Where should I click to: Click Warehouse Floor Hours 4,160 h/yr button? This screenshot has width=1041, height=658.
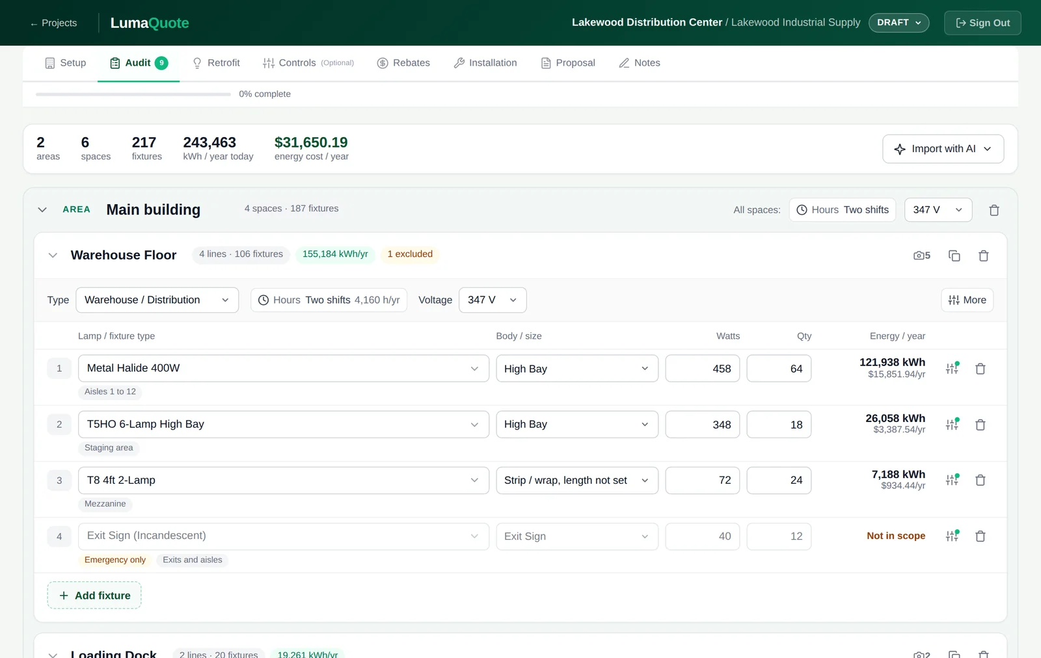(329, 300)
